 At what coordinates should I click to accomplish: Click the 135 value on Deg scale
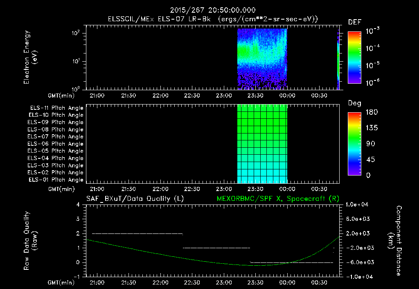(372, 128)
